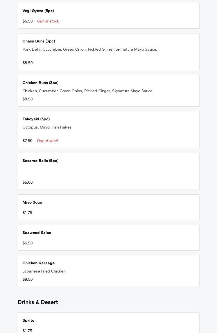This screenshot has height=333, width=217.
Task: Click Out of stock label on Takoyaki
Action: click(48, 141)
